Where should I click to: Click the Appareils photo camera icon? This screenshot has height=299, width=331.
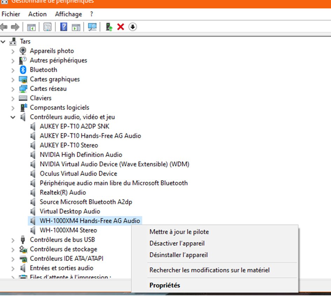tap(23, 51)
